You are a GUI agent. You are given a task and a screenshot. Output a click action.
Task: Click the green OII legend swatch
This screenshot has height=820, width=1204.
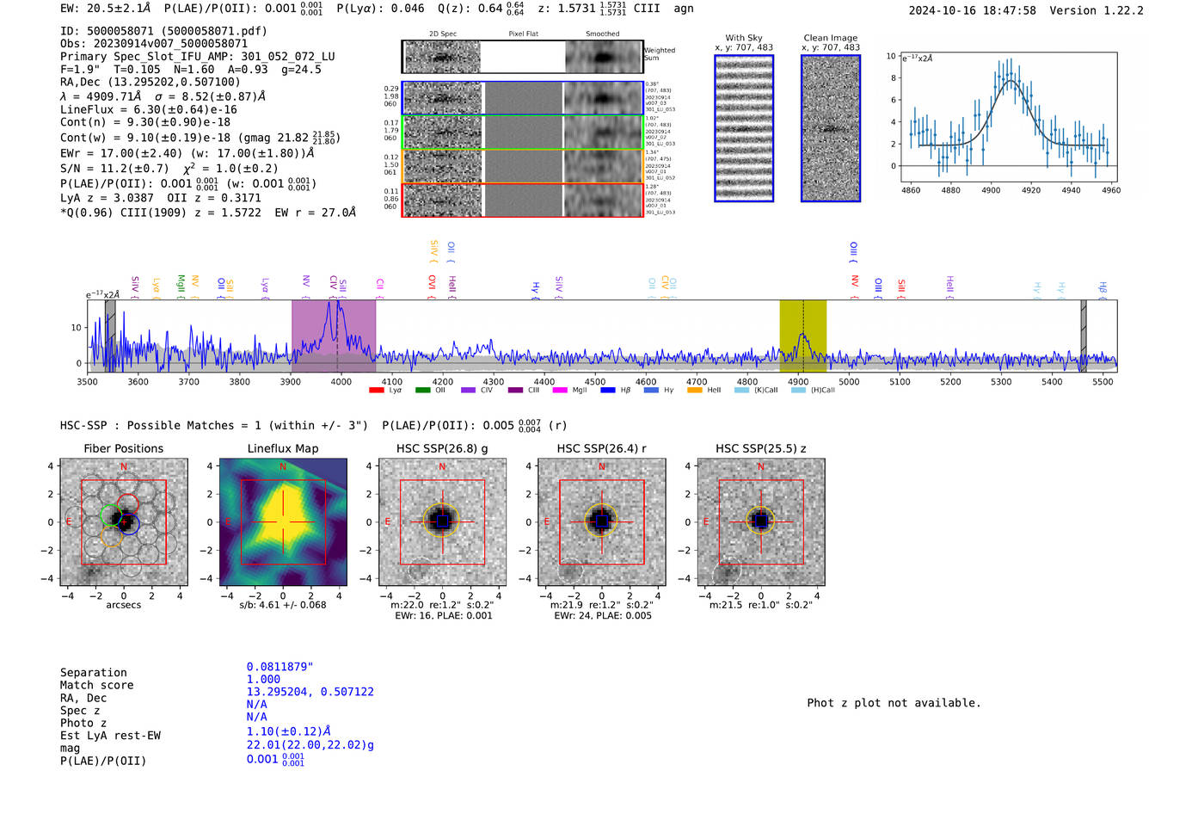click(422, 390)
